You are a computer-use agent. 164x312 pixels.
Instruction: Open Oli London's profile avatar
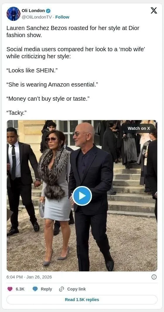13,14
